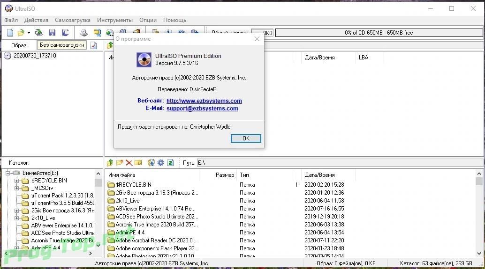Open the Действия menu

(36, 20)
